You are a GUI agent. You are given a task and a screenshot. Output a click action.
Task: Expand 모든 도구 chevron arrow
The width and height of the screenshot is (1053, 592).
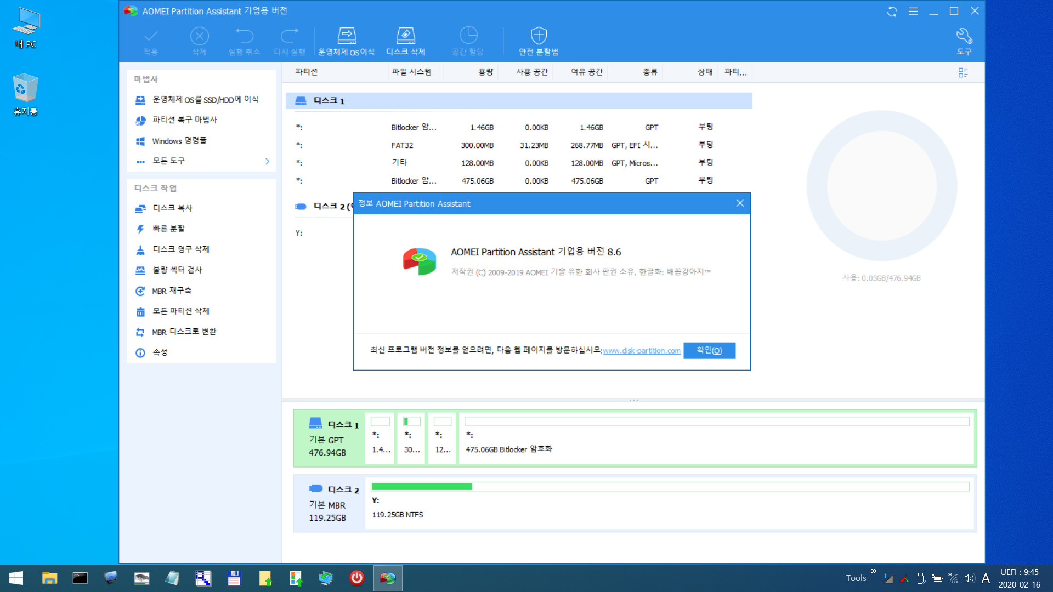267,161
